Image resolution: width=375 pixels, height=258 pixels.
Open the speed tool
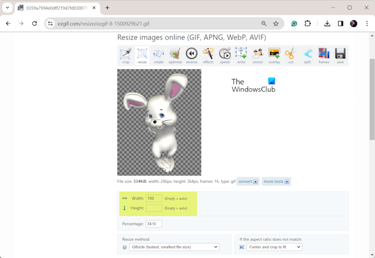tap(224, 56)
